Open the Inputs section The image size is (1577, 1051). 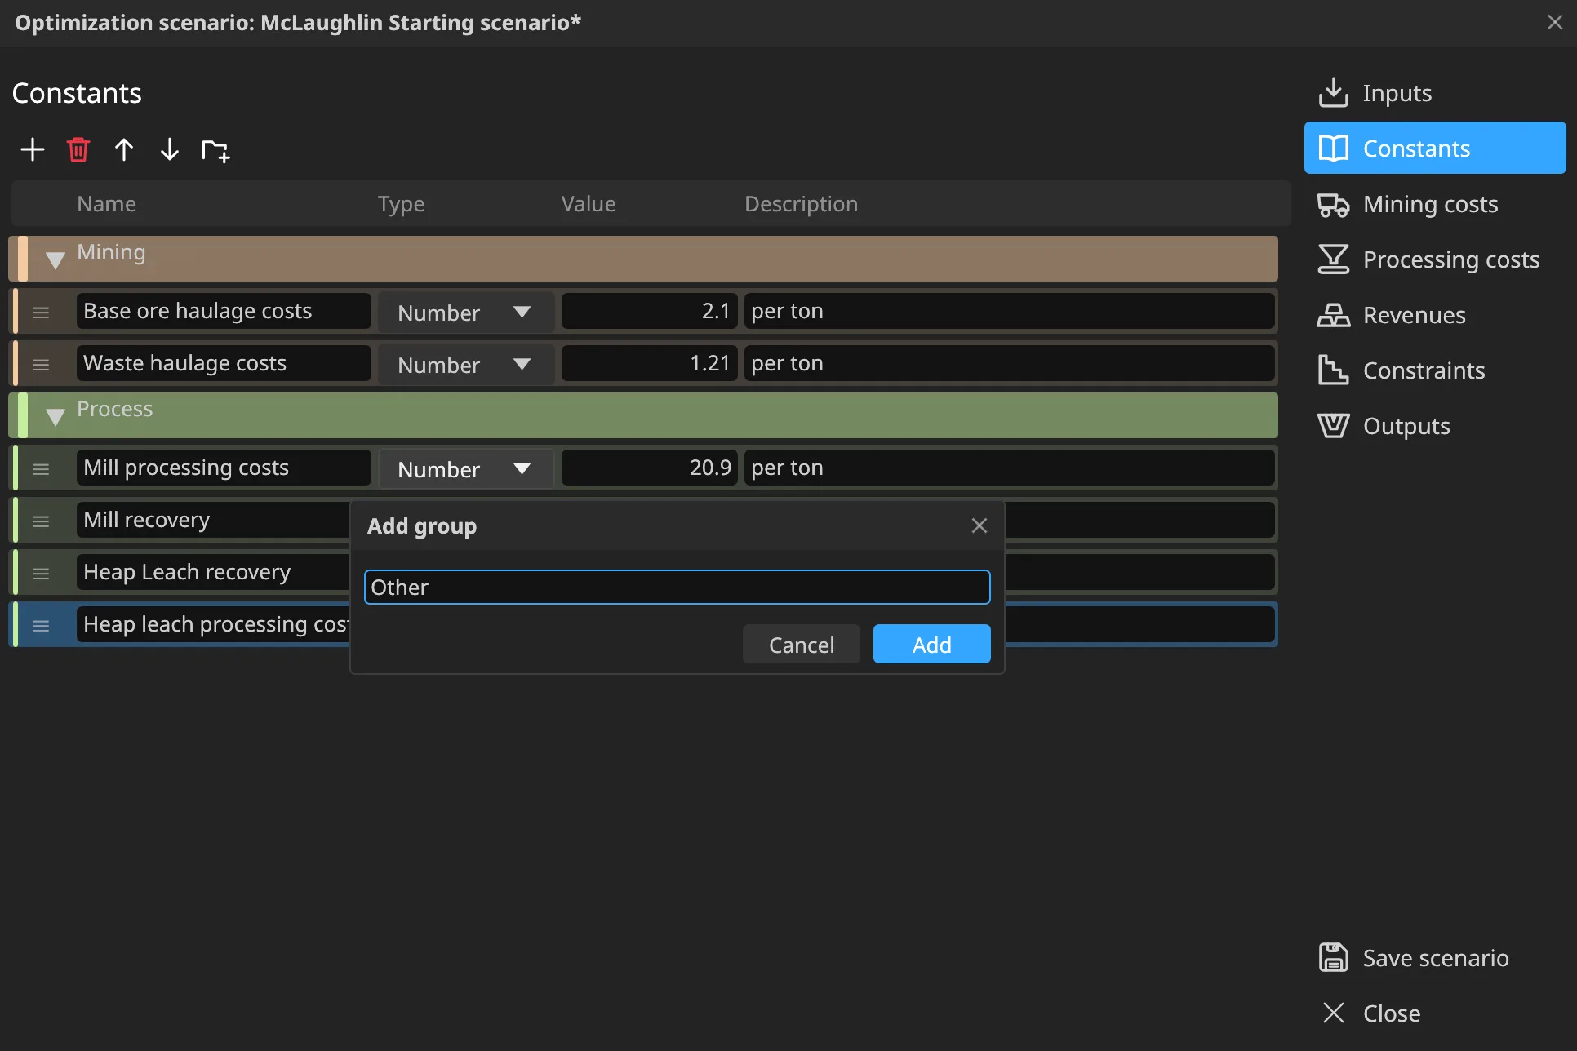pyautogui.click(x=1435, y=93)
